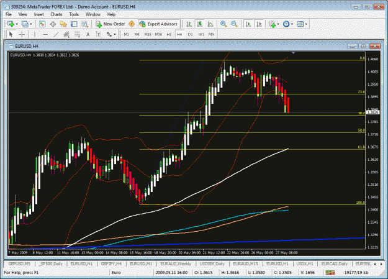Switch chart to Bar Chart type
The width and height of the screenshot is (388, 279).
189,24
